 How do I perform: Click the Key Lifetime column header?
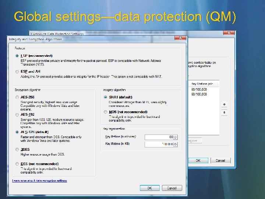[204, 84]
